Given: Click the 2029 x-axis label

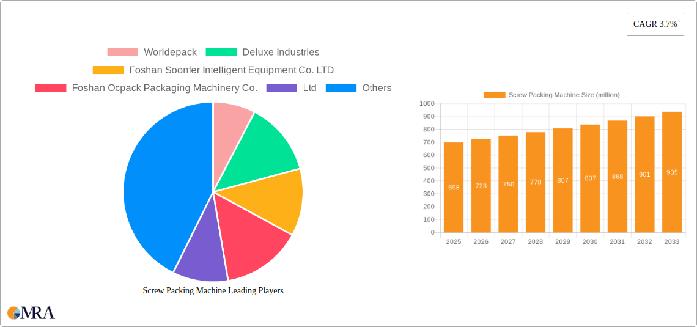Looking at the screenshot, I should [562, 242].
